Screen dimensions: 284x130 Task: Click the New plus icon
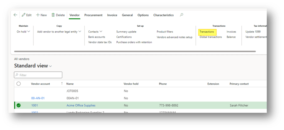(x=38, y=15)
